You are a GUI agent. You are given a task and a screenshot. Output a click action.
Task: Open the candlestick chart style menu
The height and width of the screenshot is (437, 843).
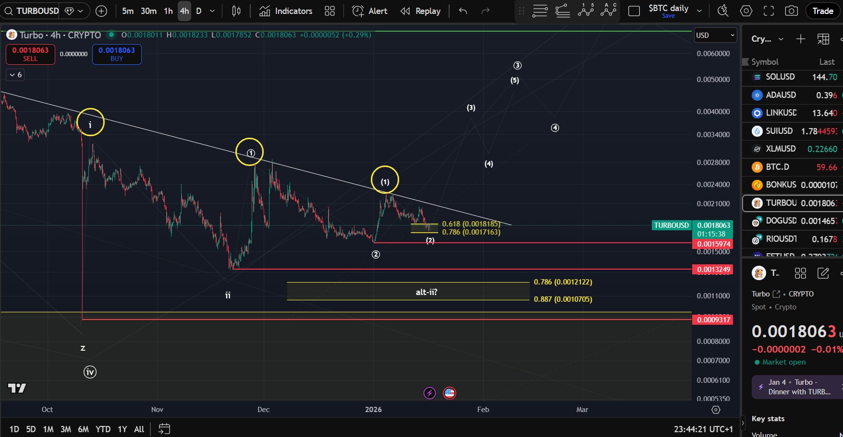click(236, 11)
